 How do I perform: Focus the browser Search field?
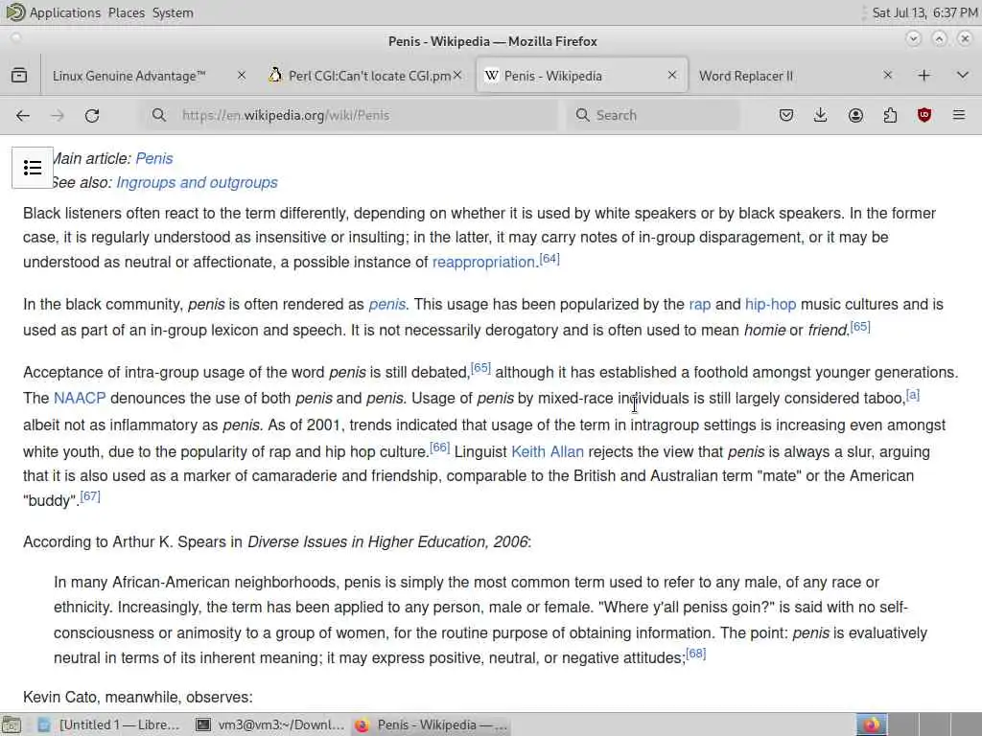pyautogui.click(x=653, y=115)
